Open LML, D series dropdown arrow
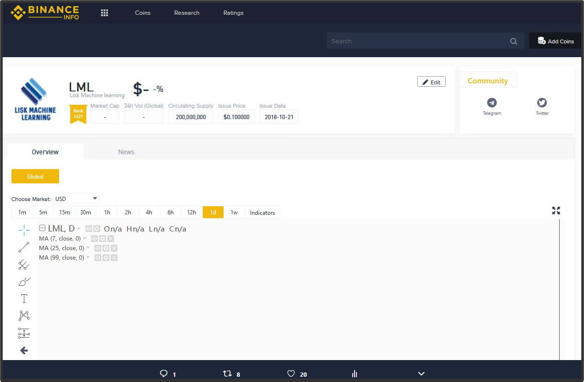This screenshot has width=584, height=382. coord(79,229)
